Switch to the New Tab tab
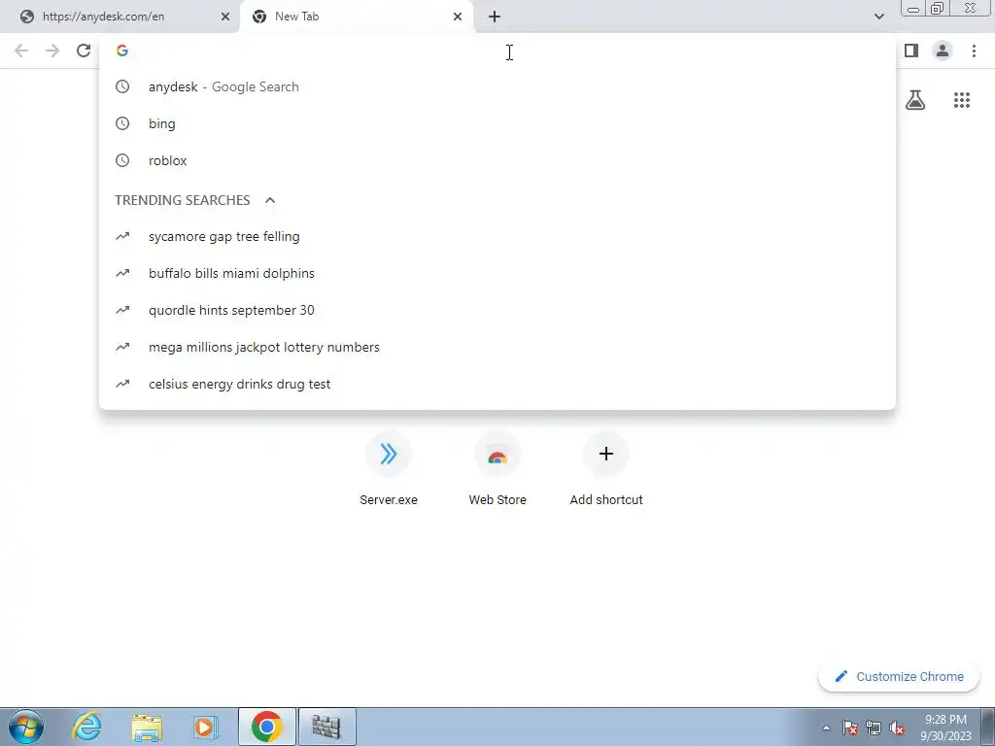The width and height of the screenshot is (995, 746). pyautogui.click(x=358, y=17)
